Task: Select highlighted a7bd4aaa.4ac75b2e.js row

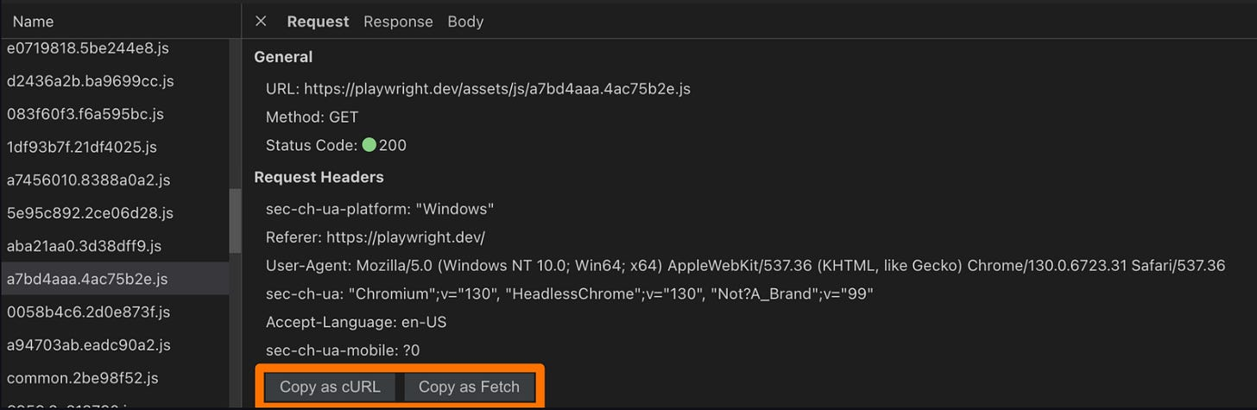Action: click(x=114, y=279)
